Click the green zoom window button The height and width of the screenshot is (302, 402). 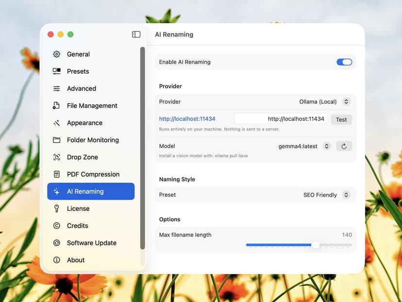tap(70, 34)
